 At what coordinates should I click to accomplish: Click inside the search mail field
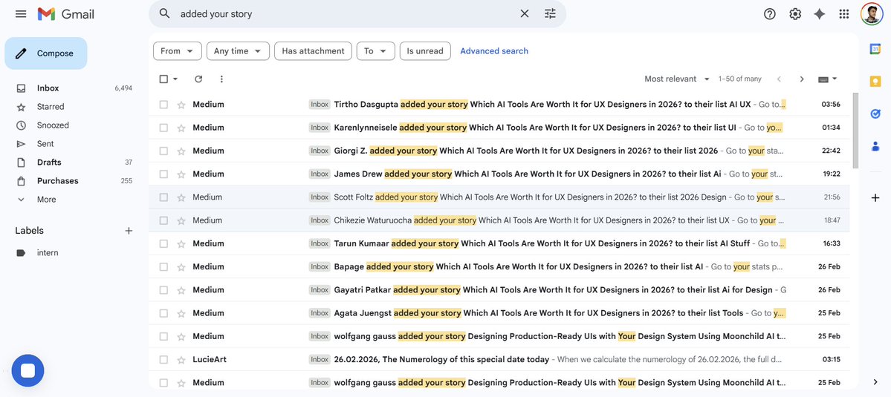pos(342,14)
